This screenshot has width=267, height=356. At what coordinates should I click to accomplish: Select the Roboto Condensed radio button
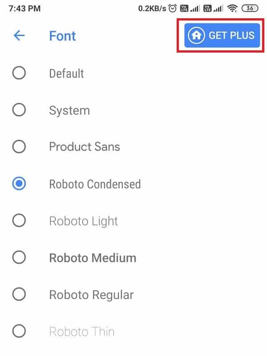pos(19,184)
